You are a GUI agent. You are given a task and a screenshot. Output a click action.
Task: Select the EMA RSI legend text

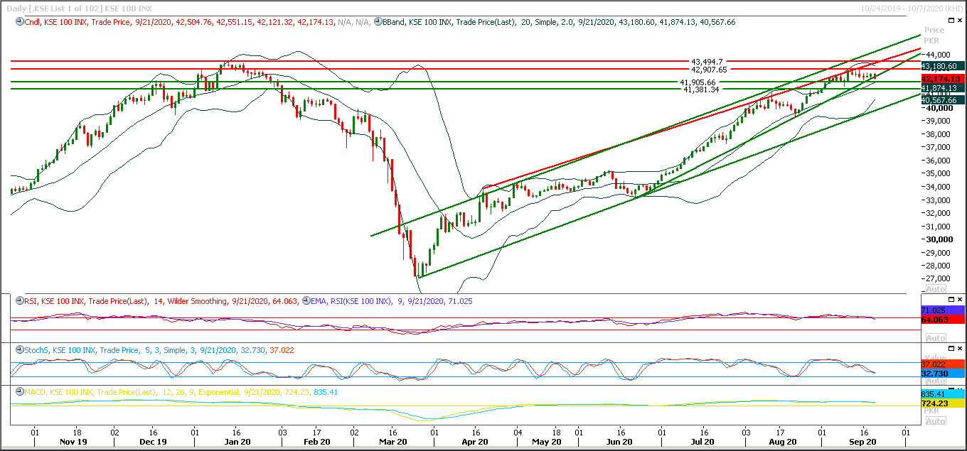coord(392,301)
